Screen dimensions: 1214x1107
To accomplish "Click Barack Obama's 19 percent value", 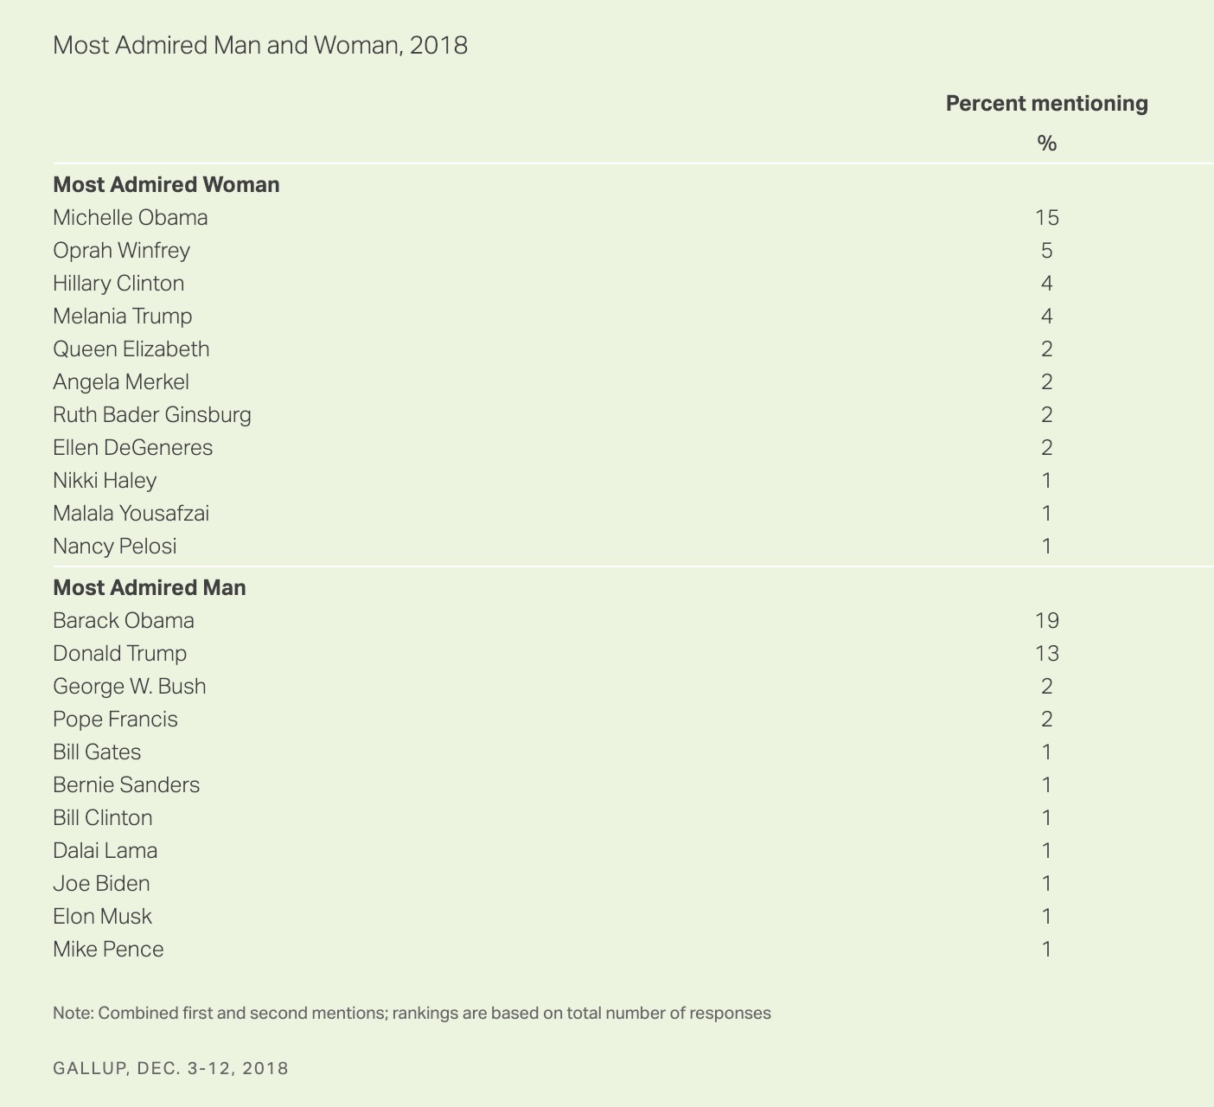I will coord(1046,620).
